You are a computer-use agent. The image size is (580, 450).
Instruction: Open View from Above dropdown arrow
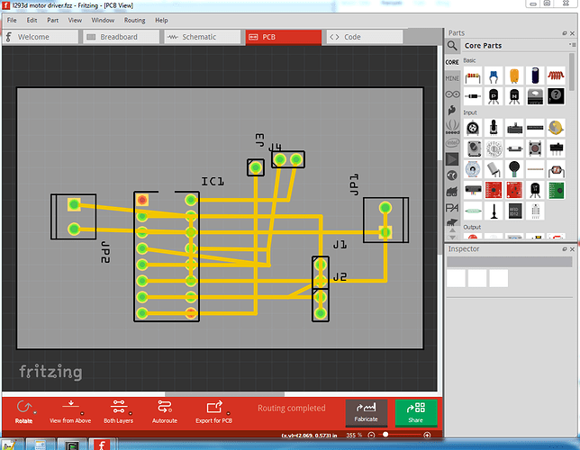pyautogui.click(x=82, y=413)
